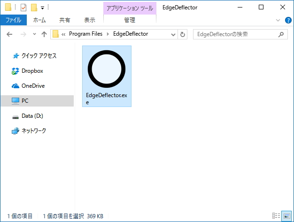Go up one folder level
This screenshot has width=294, height=222.
pyautogui.click(x=44, y=34)
